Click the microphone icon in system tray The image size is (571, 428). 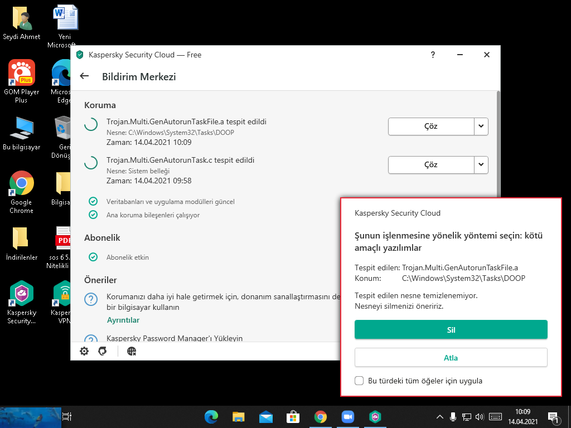tap(453, 417)
